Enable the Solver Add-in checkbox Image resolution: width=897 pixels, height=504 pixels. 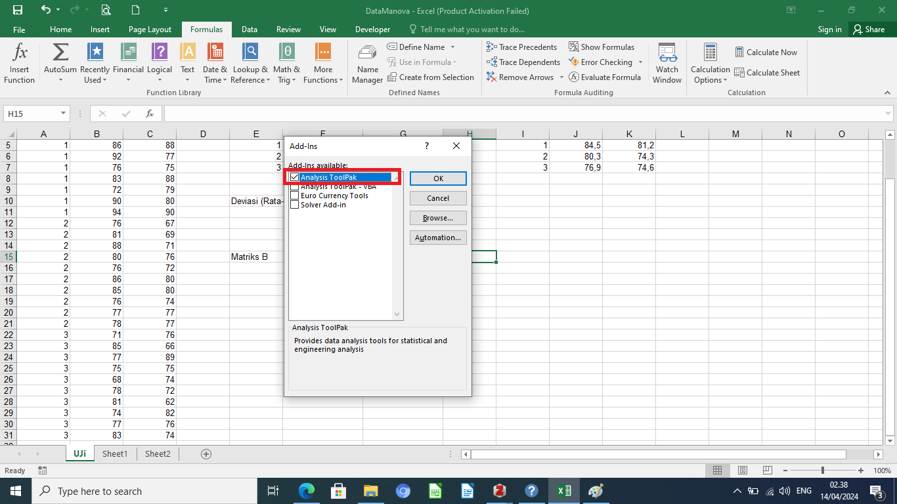click(x=294, y=205)
